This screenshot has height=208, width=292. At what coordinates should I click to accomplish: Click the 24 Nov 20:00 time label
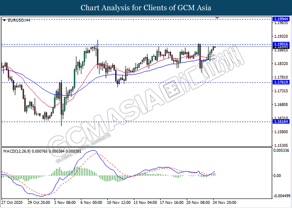(x=224, y=203)
